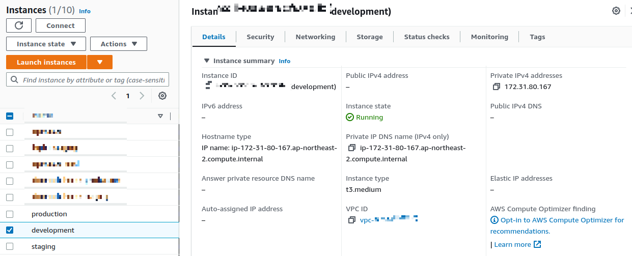Image resolution: width=632 pixels, height=256 pixels.
Task: Open instance list preferences gear
Action: (162, 96)
